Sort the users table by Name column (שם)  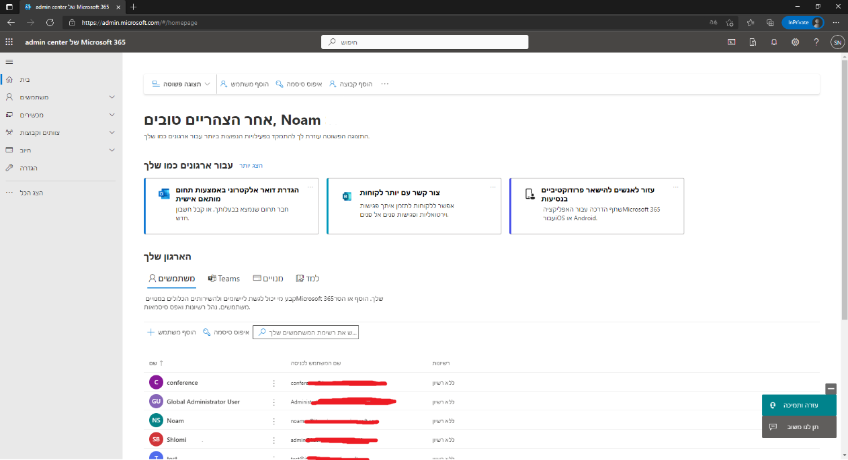pyautogui.click(x=156, y=363)
